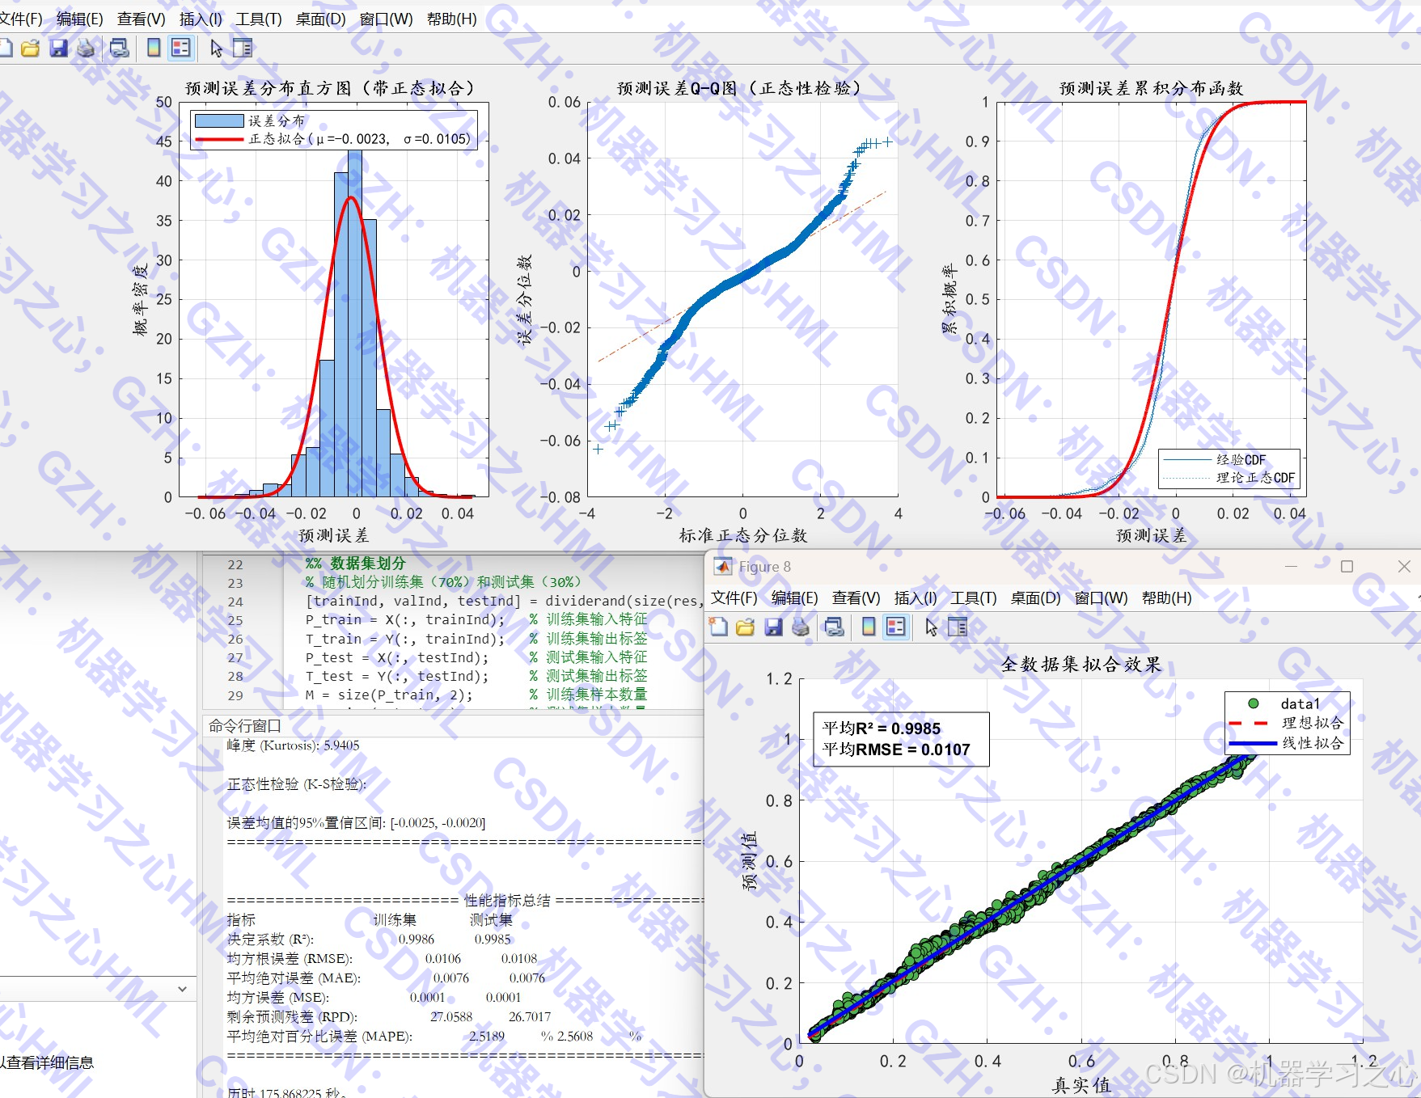Open 桌面(D) menu in Figure 8
Image resolution: width=1421 pixels, height=1098 pixels.
(x=1035, y=598)
